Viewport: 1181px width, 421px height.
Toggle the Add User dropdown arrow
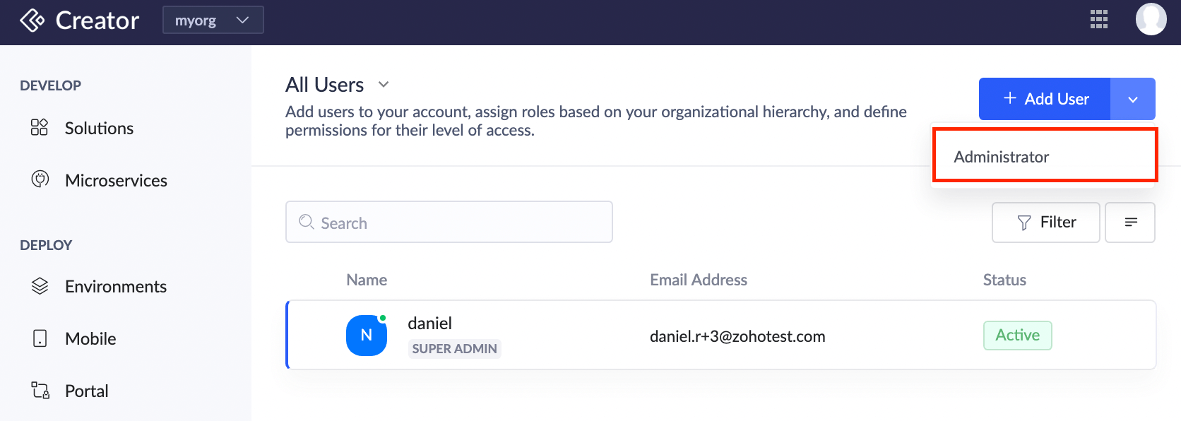(1133, 99)
